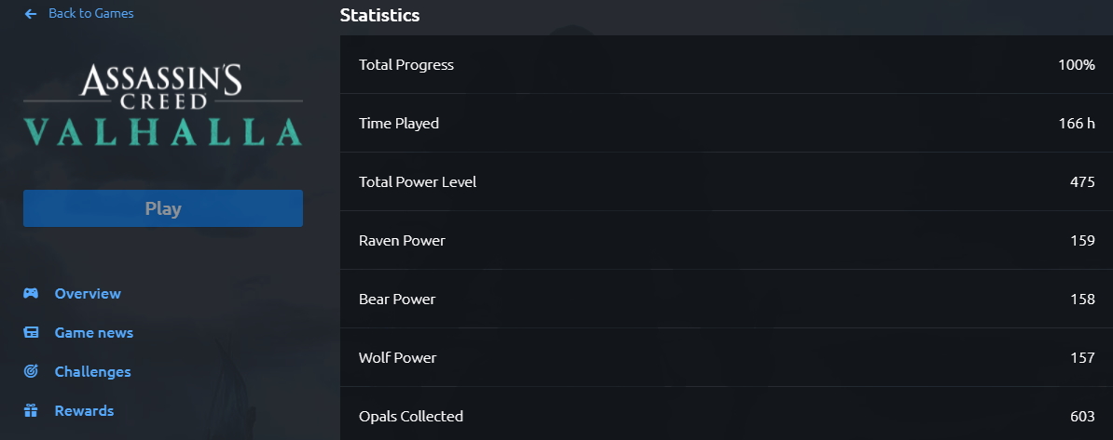Open the Overview section
The height and width of the screenshot is (440, 1113).
[x=88, y=293]
